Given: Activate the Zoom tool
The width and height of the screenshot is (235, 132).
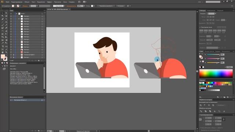Looking at the screenshot, I should 6,52.
